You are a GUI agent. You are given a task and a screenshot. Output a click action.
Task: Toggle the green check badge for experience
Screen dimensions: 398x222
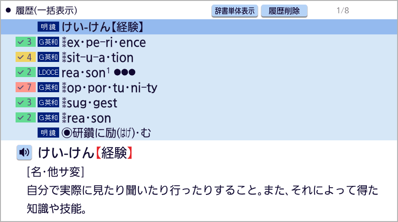click(x=25, y=43)
